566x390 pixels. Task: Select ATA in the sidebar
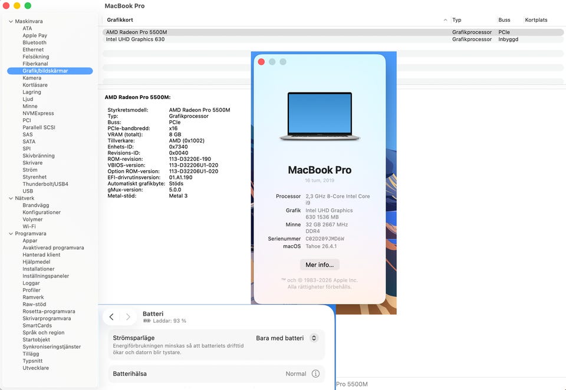(27, 28)
